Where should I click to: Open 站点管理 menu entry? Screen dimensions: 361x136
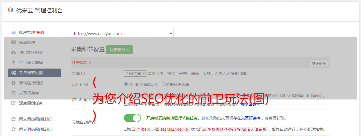pyautogui.click(x=27, y=42)
